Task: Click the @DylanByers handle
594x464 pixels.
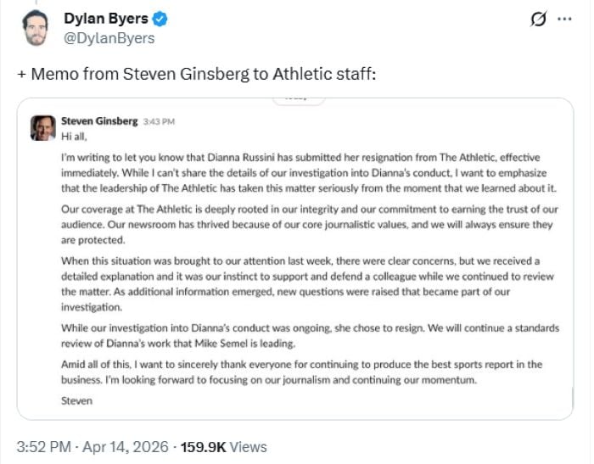Action: tap(109, 38)
